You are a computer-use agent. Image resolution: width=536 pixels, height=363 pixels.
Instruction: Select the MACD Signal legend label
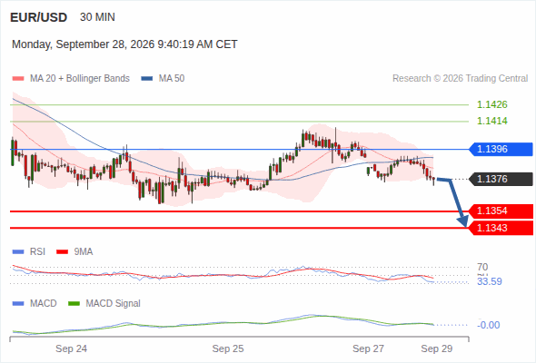113,304
